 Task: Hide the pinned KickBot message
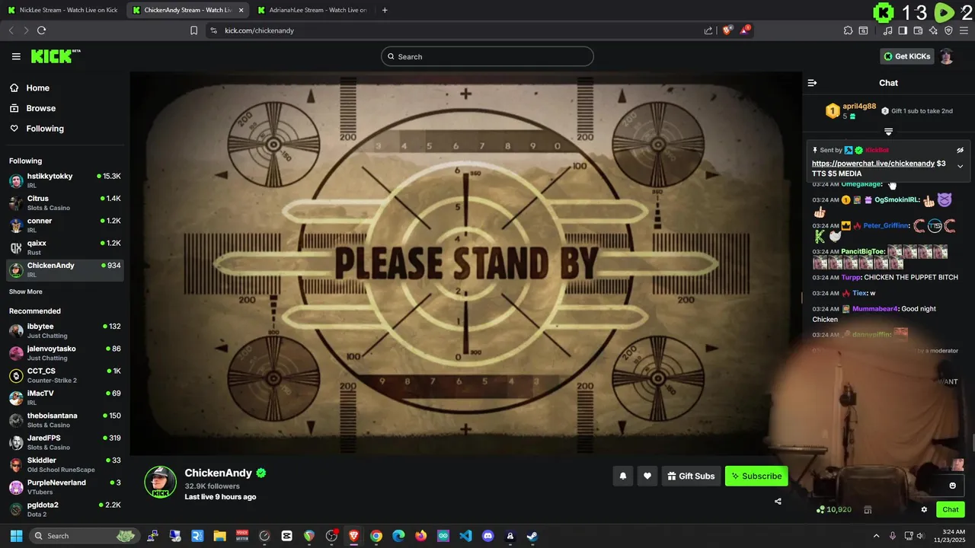(960, 150)
